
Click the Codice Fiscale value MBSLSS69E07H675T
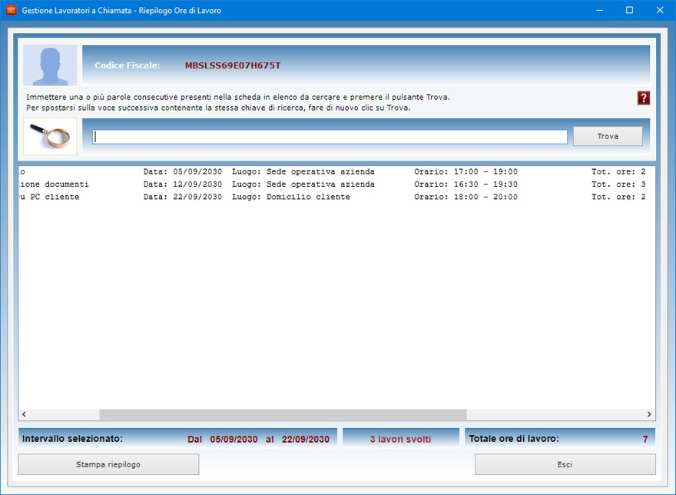click(x=232, y=65)
